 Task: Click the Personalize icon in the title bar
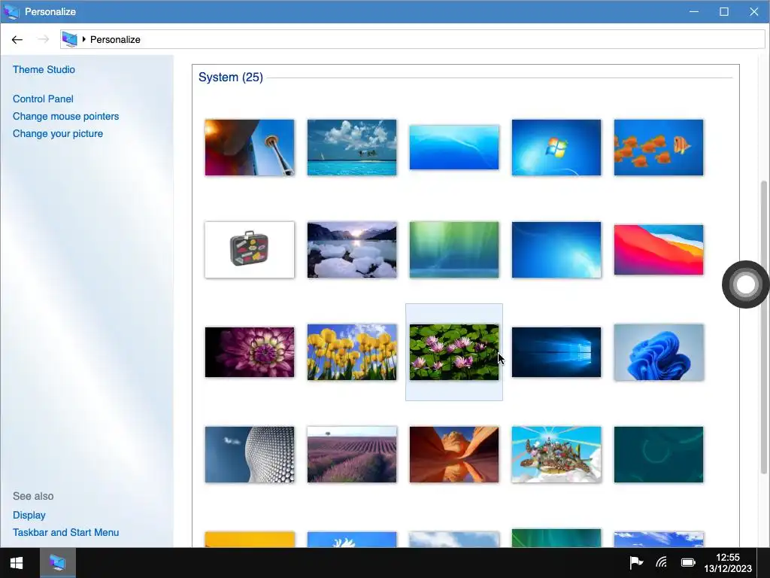[11, 11]
